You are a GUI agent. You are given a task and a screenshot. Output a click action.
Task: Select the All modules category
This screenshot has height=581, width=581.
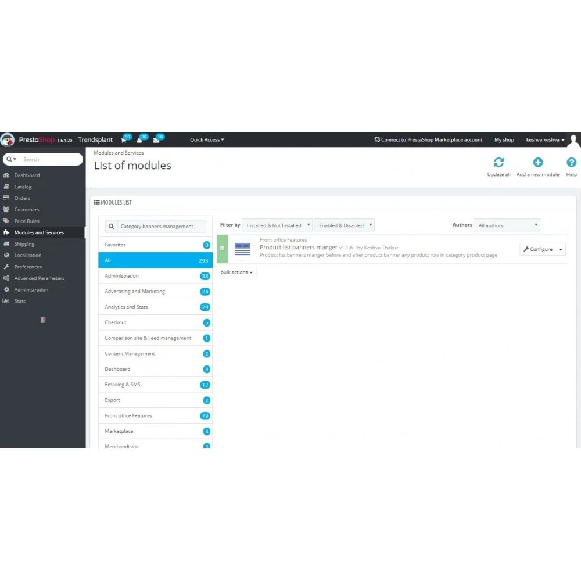155,260
